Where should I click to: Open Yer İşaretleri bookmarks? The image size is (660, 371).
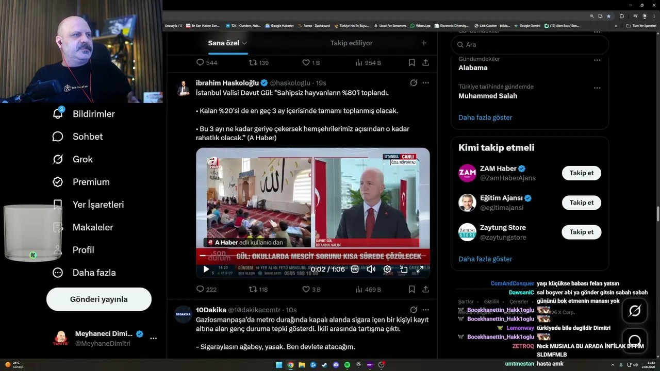(88, 205)
